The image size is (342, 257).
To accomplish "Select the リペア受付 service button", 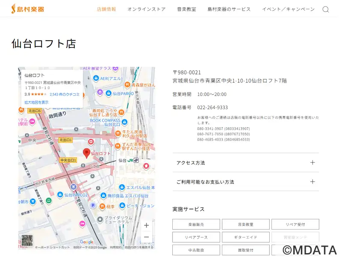I will click(x=295, y=224).
